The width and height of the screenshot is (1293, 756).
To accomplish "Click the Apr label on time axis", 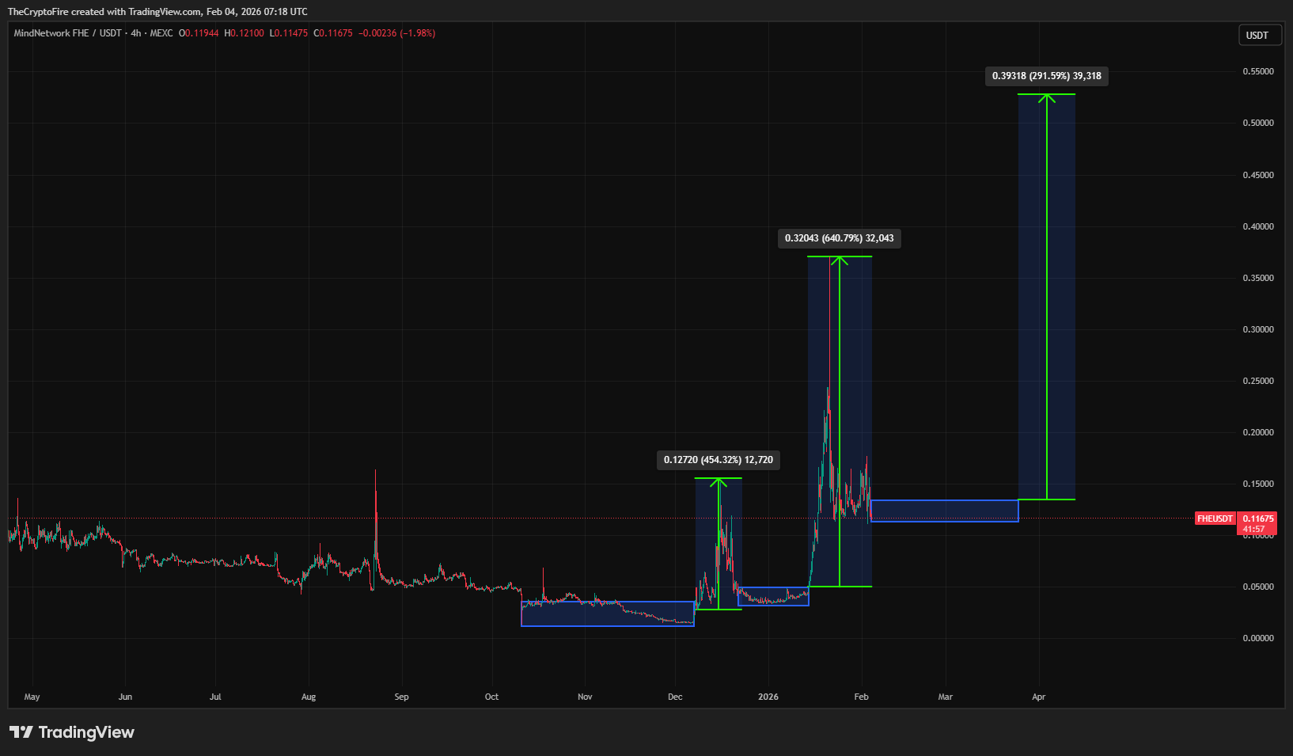I will coord(1038,697).
